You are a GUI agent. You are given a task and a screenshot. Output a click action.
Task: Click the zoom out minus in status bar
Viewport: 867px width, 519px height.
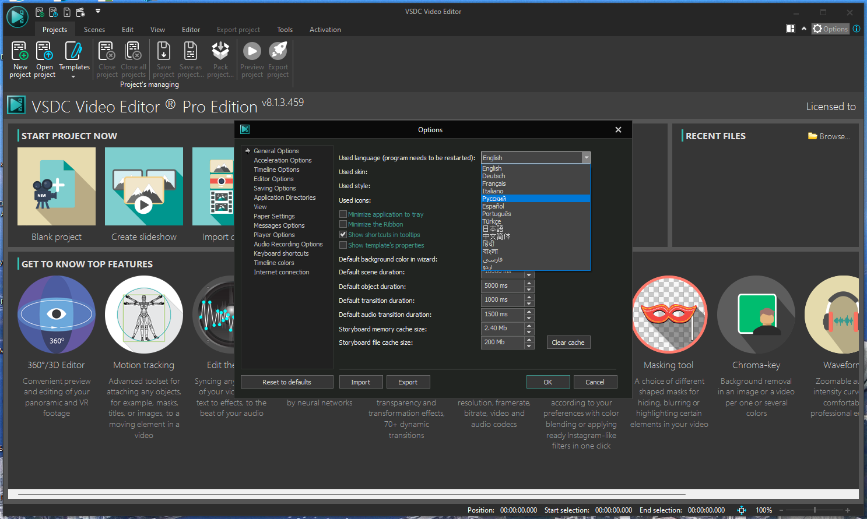(781, 510)
